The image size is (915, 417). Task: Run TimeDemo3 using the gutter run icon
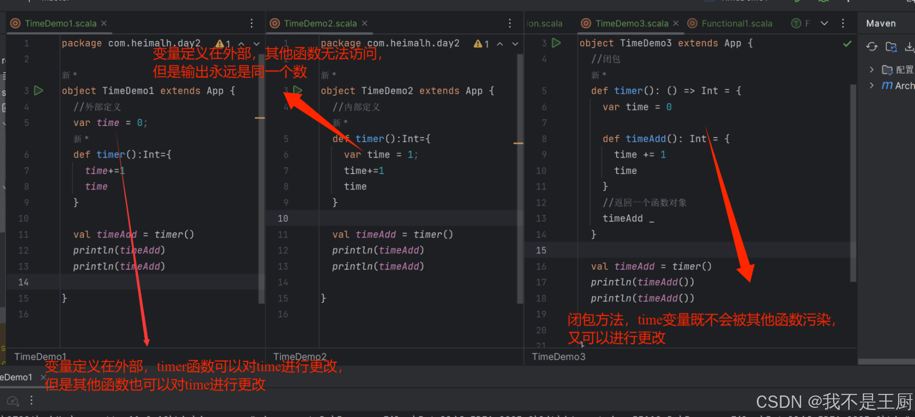click(x=556, y=43)
